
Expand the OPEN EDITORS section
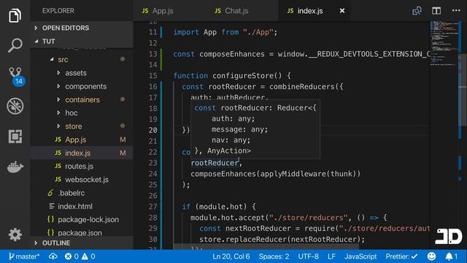tap(82, 28)
